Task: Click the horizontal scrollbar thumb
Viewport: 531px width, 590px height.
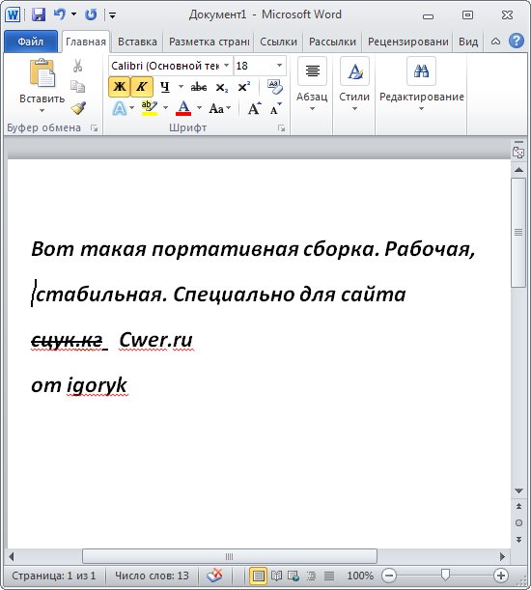Action: pos(230,556)
